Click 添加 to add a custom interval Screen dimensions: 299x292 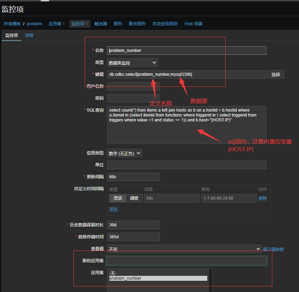coord(113,209)
